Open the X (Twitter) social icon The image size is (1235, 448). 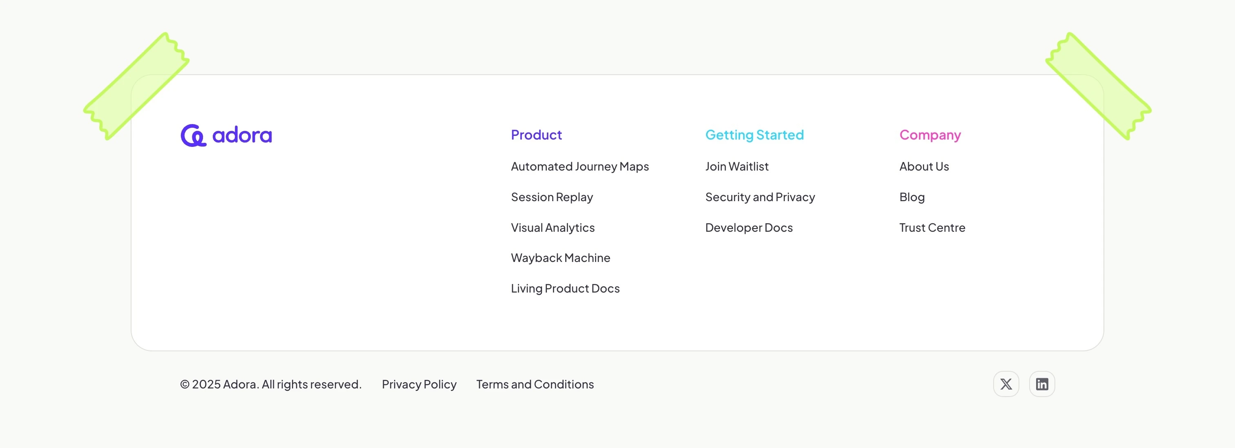pyautogui.click(x=1006, y=384)
